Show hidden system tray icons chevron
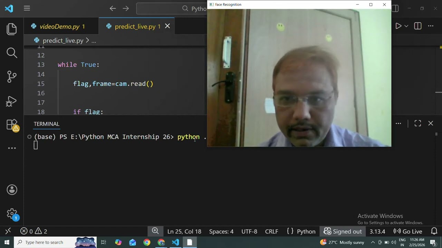The height and width of the screenshot is (248, 442). [373, 242]
